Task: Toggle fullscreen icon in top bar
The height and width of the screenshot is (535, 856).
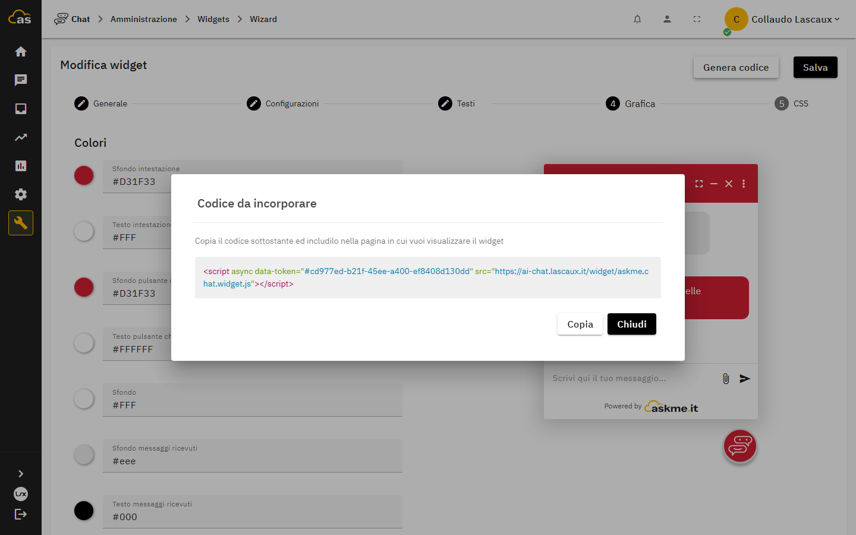Action: coord(697,19)
